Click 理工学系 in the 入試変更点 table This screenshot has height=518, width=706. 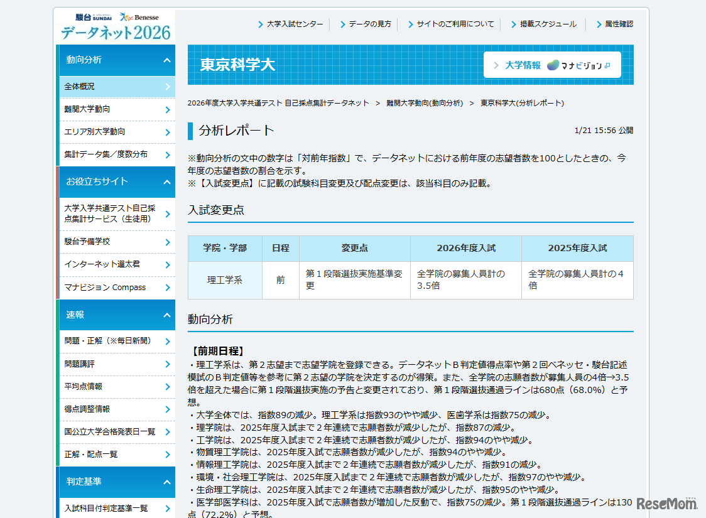tap(225, 280)
